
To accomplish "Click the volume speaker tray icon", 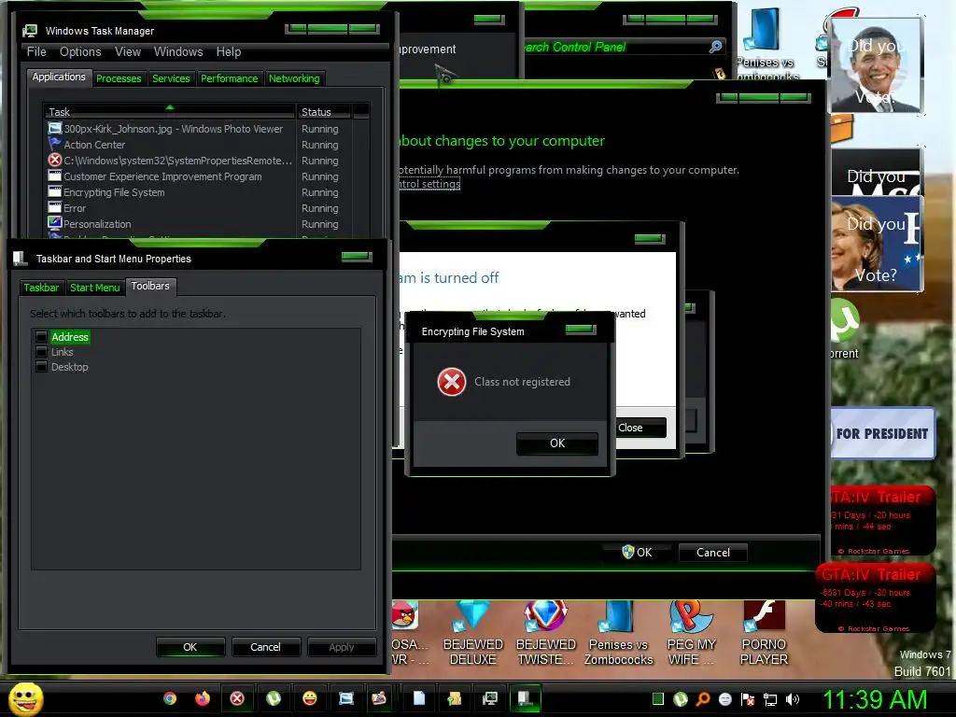I will (x=793, y=699).
